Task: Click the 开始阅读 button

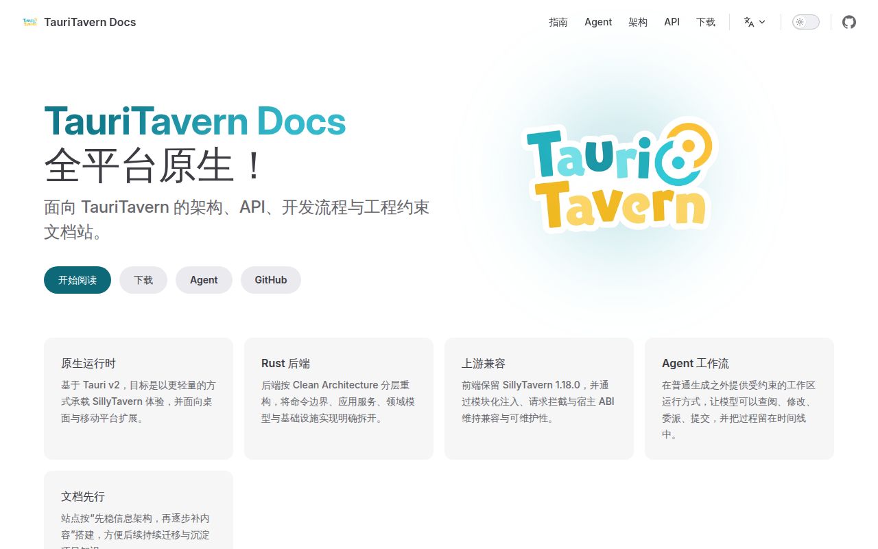Action: [78, 280]
